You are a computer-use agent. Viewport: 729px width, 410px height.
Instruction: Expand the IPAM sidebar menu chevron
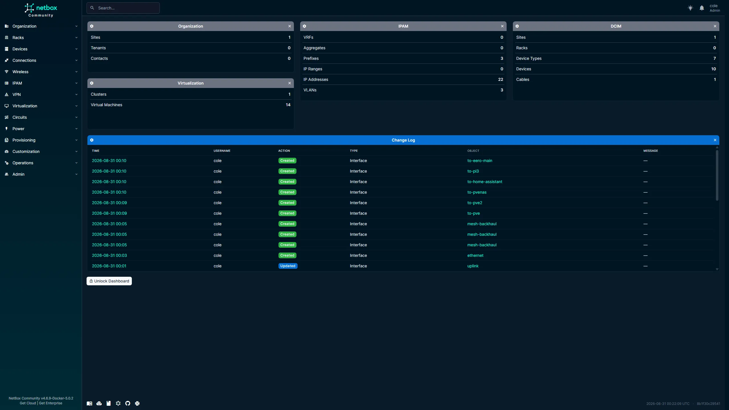76,83
